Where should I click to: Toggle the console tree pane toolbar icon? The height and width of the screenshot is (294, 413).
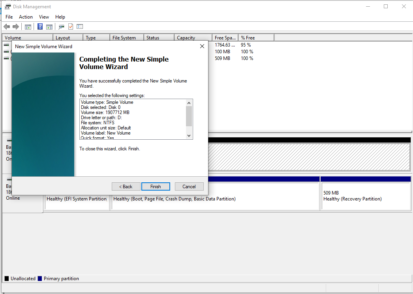click(28, 26)
